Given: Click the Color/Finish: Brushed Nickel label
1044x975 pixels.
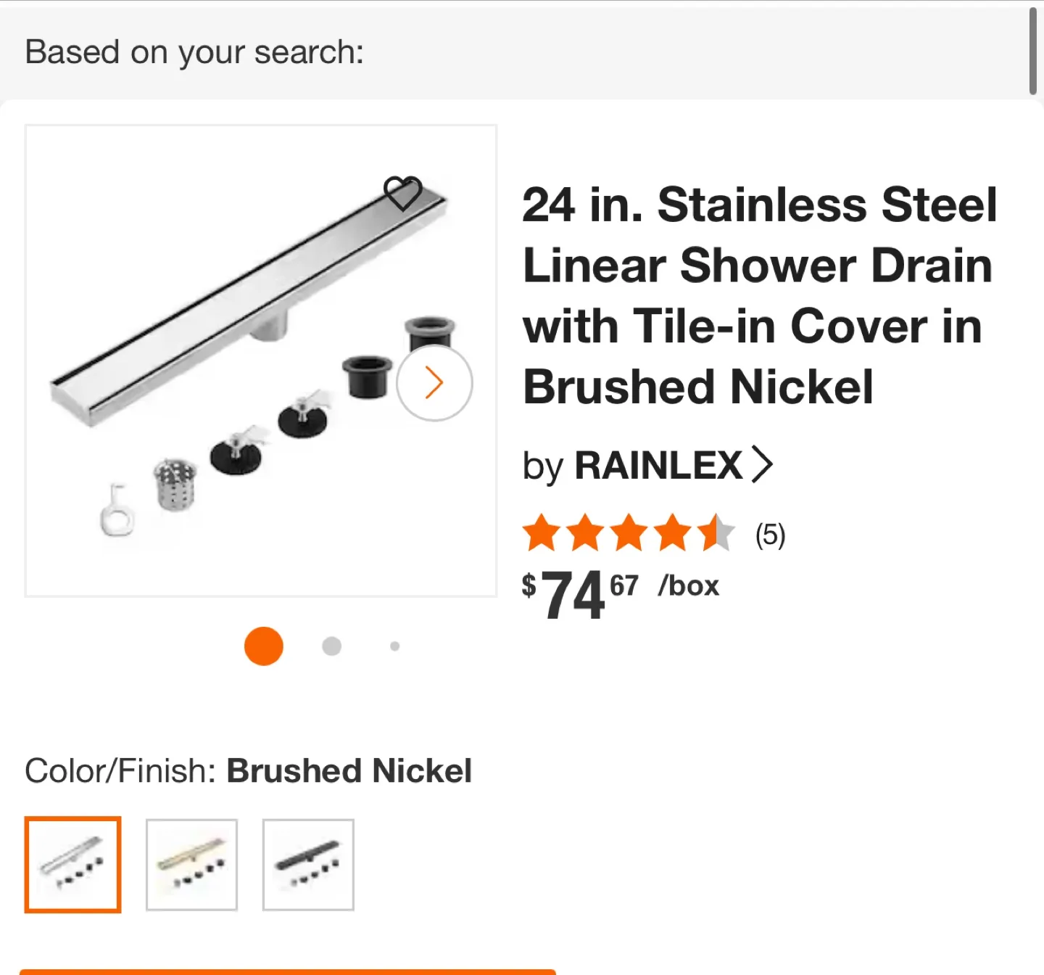Looking at the screenshot, I should point(248,770).
